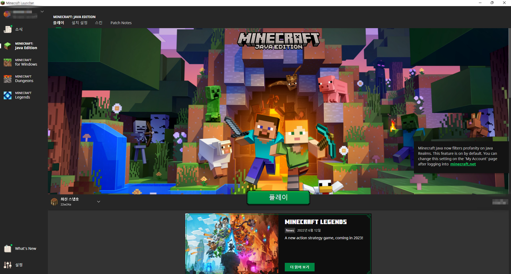Click the What's New sidebar label

pos(26,249)
